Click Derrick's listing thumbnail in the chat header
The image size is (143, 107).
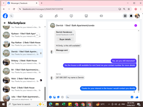point(53,25)
